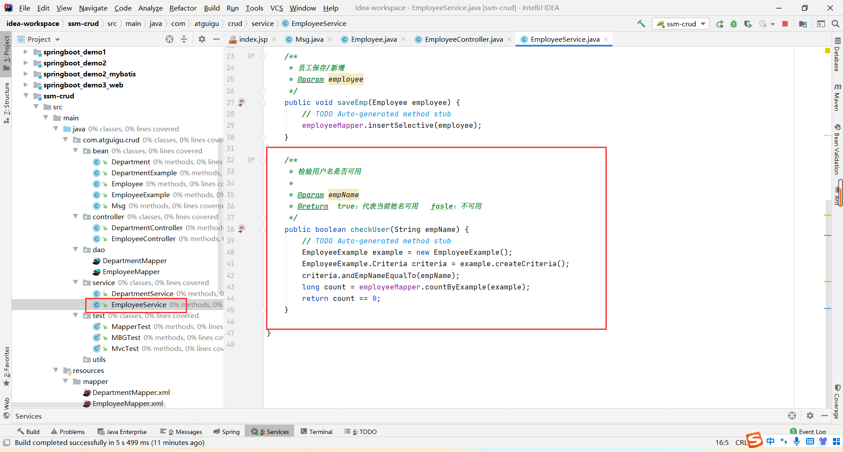The width and height of the screenshot is (843, 452).
Task: Open the Spring tool window button
Action: [x=226, y=432]
